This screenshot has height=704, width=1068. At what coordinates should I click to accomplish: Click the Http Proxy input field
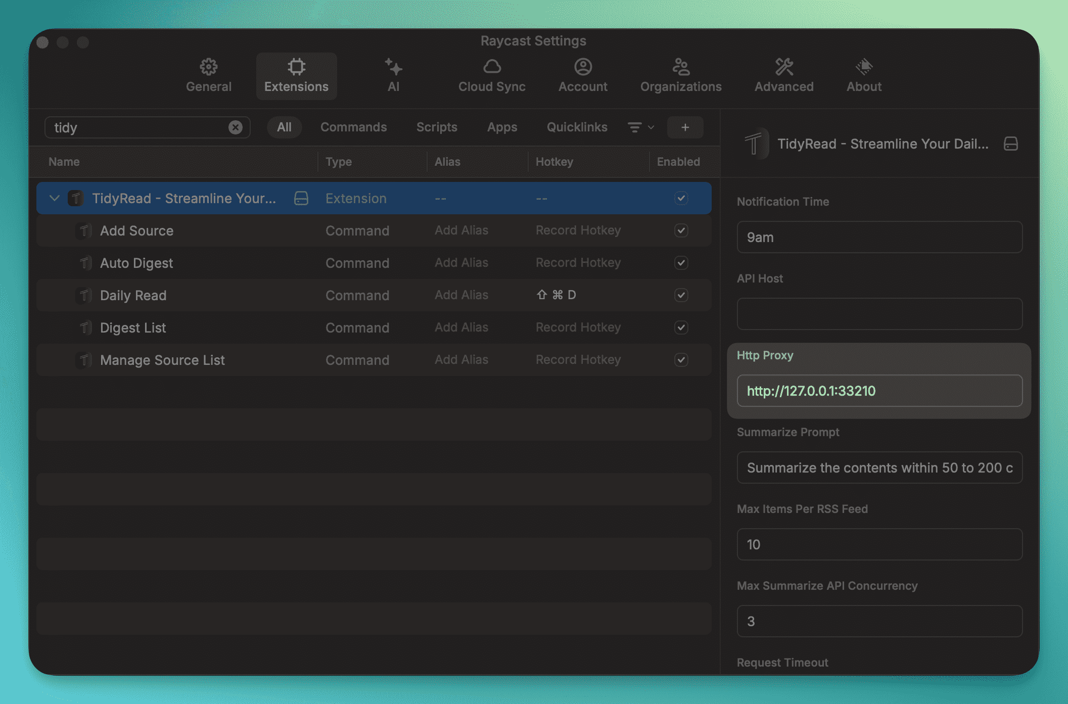[x=879, y=391]
